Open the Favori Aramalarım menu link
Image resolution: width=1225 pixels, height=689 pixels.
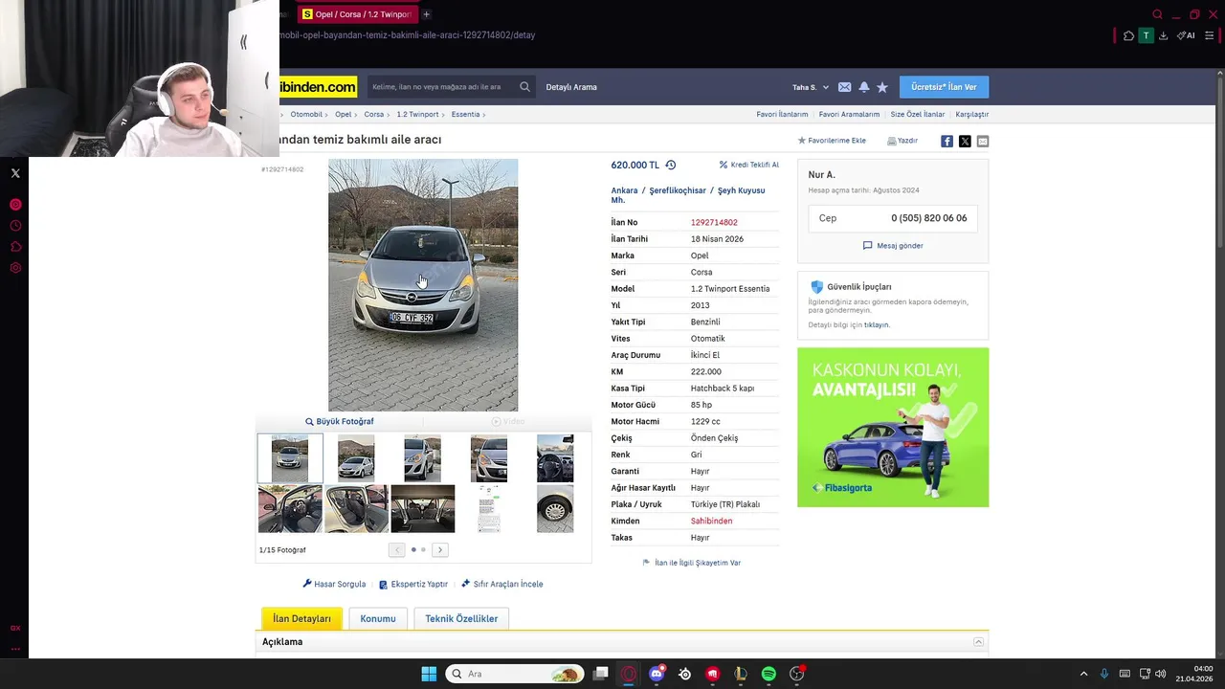pos(849,114)
